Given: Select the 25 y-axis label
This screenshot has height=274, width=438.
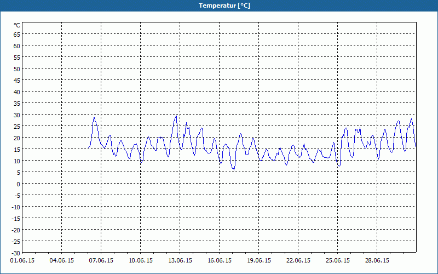Looking at the screenshot, I should (x=16, y=127).
